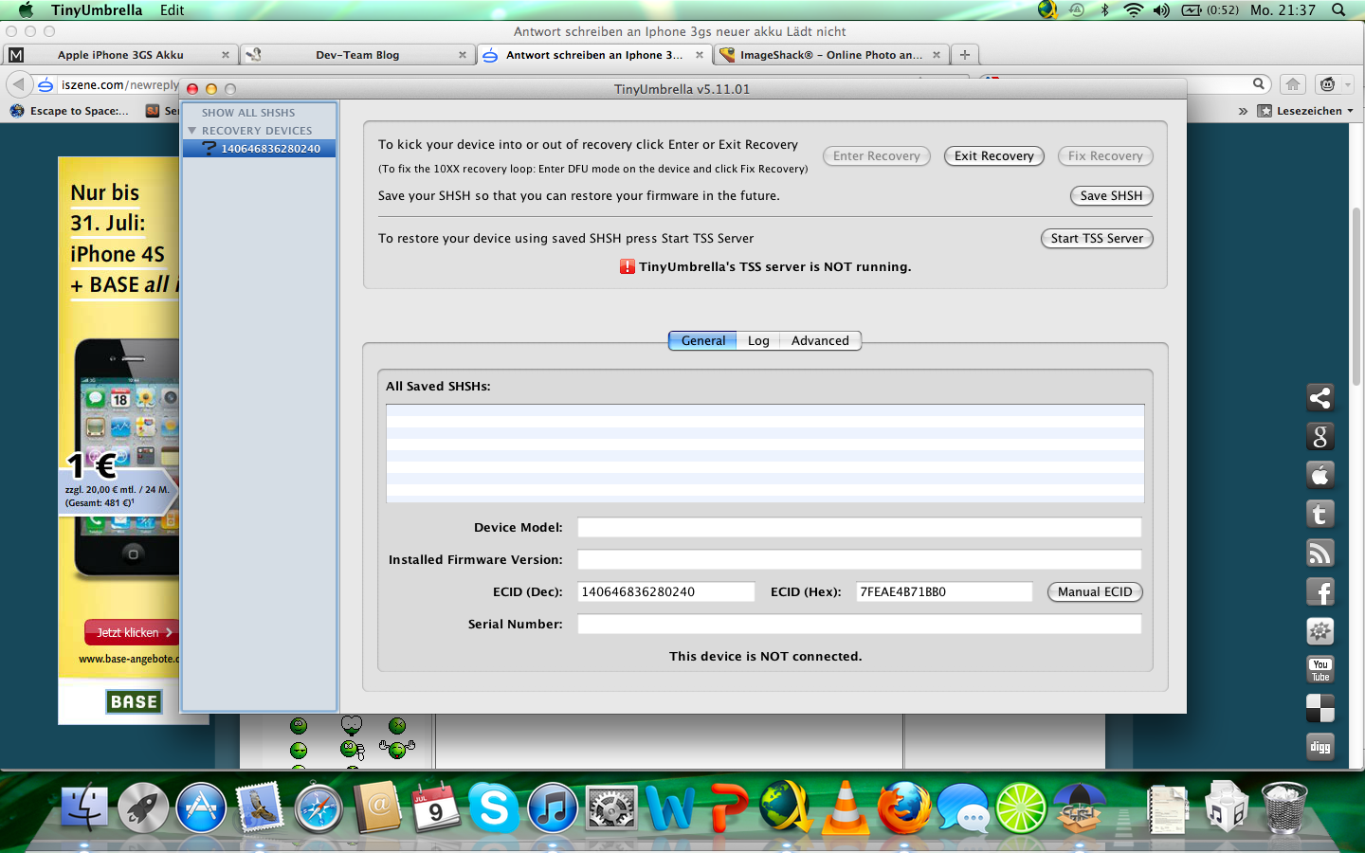Open a new browser tab with plus button
The width and height of the screenshot is (1365, 853).
[x=964, y=55]
